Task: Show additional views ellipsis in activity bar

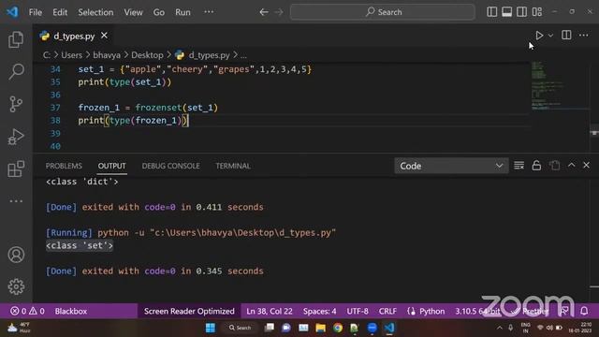Action: (x=16, y=201)
